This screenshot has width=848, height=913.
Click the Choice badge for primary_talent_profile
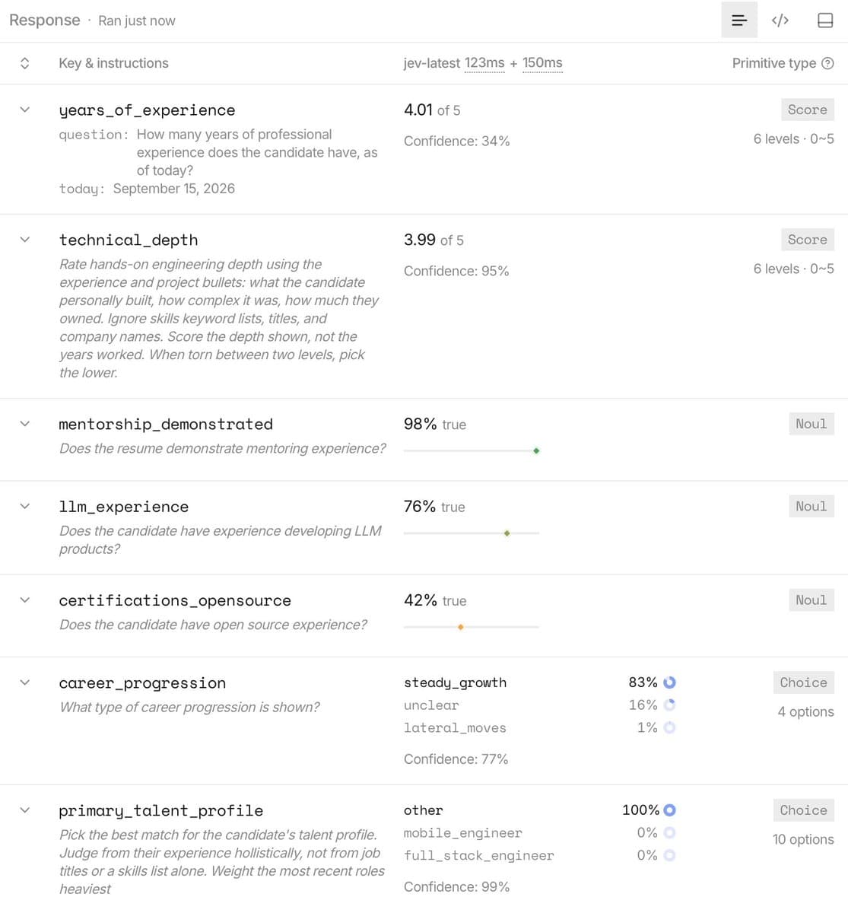[803, 810]
